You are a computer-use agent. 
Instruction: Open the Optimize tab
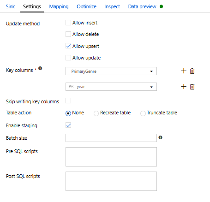[86, 6]
